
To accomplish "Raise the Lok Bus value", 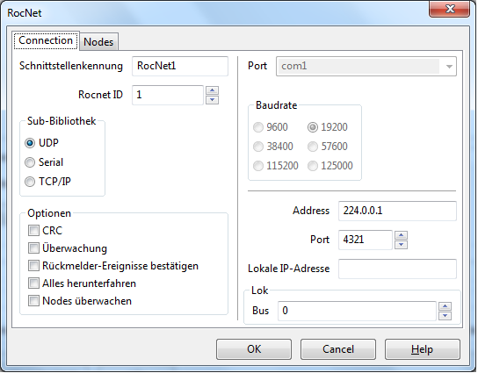I will pos(445,306).
